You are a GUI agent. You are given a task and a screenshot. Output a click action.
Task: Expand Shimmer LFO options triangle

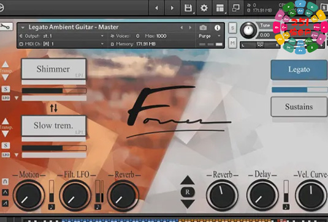pyautogui.click(x=17, y=98)
